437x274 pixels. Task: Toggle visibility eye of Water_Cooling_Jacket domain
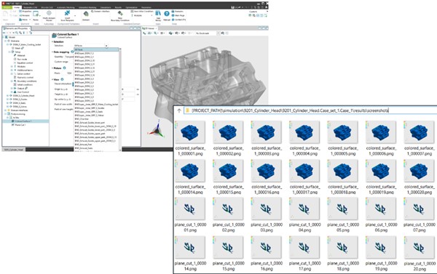point(11,44)
